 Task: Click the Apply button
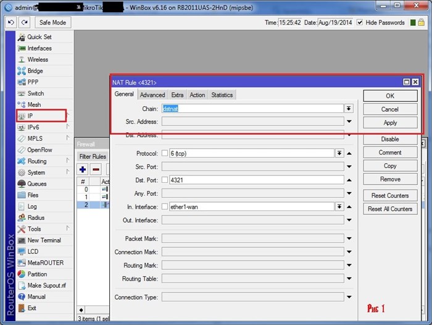[x=390, y=123]
